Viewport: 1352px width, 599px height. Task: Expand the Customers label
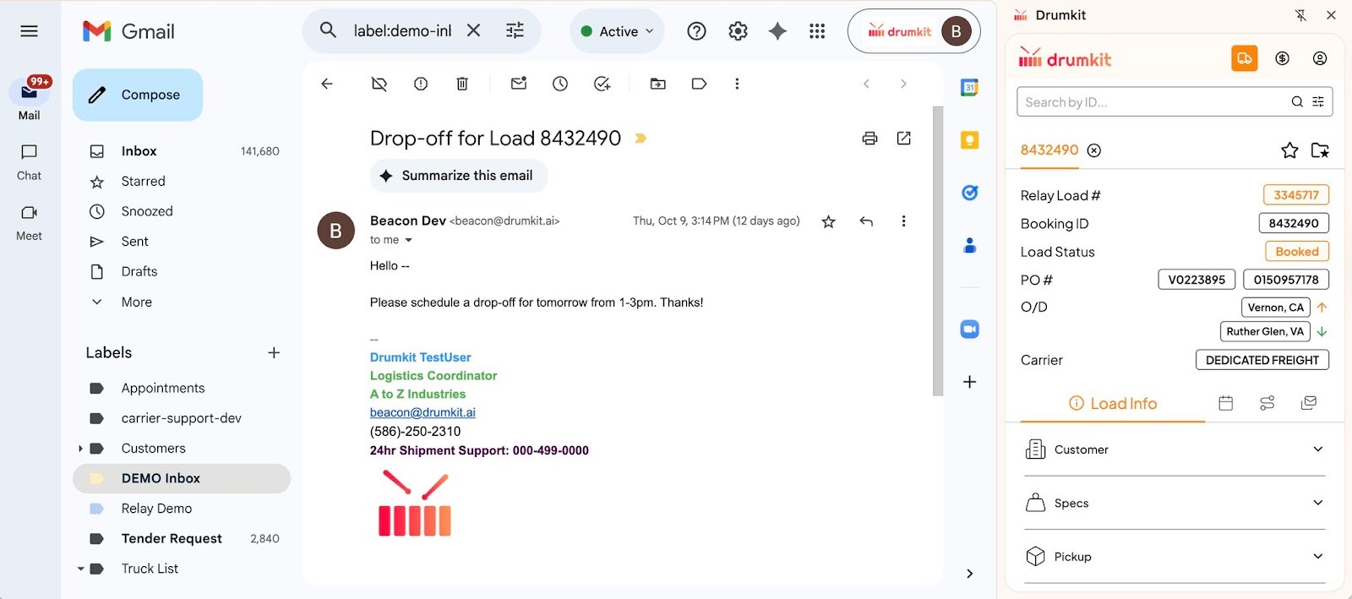tap(80, 449)
